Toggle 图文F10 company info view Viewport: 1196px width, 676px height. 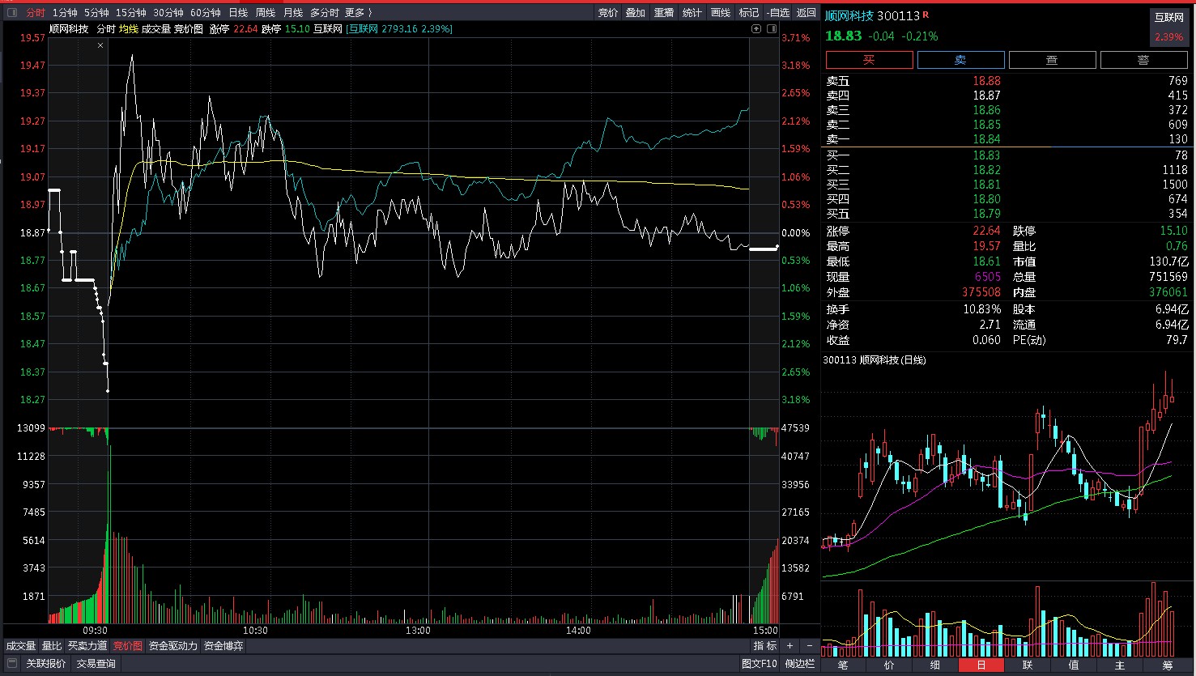coord(760,664)
